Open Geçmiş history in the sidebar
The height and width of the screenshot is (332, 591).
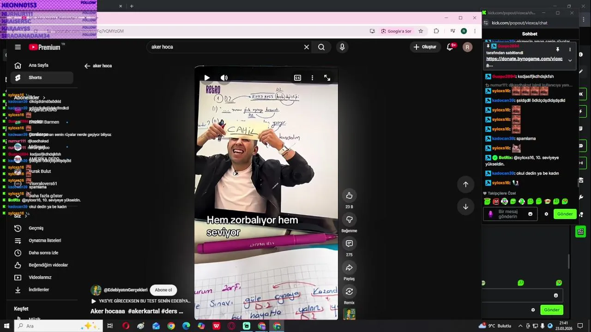point(42,228)
